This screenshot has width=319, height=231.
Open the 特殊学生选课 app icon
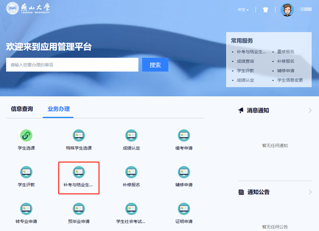point(79,135)
